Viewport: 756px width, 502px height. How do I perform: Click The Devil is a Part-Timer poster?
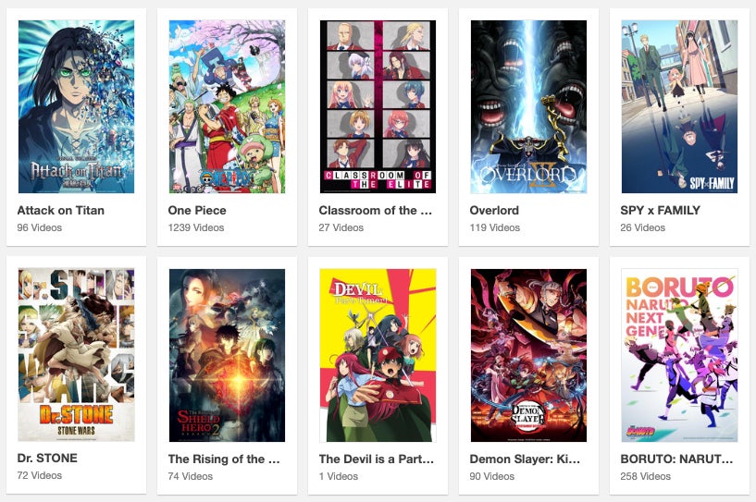click(x=378, y=355)
